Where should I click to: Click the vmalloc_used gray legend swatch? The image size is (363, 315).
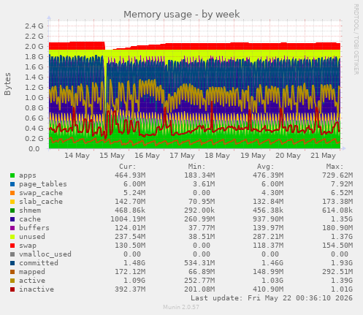click(x=12, y=254)
